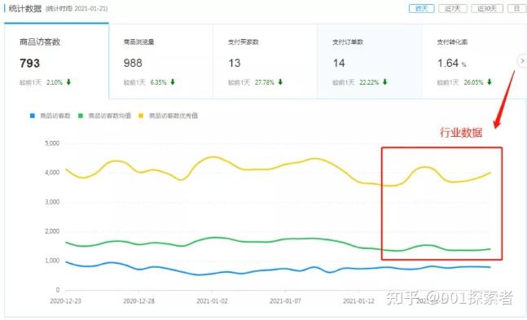The height and width of the screenshot is (320, 527).
Task: Click the 22.22% change percentage
Action: [x=369, y=82]
